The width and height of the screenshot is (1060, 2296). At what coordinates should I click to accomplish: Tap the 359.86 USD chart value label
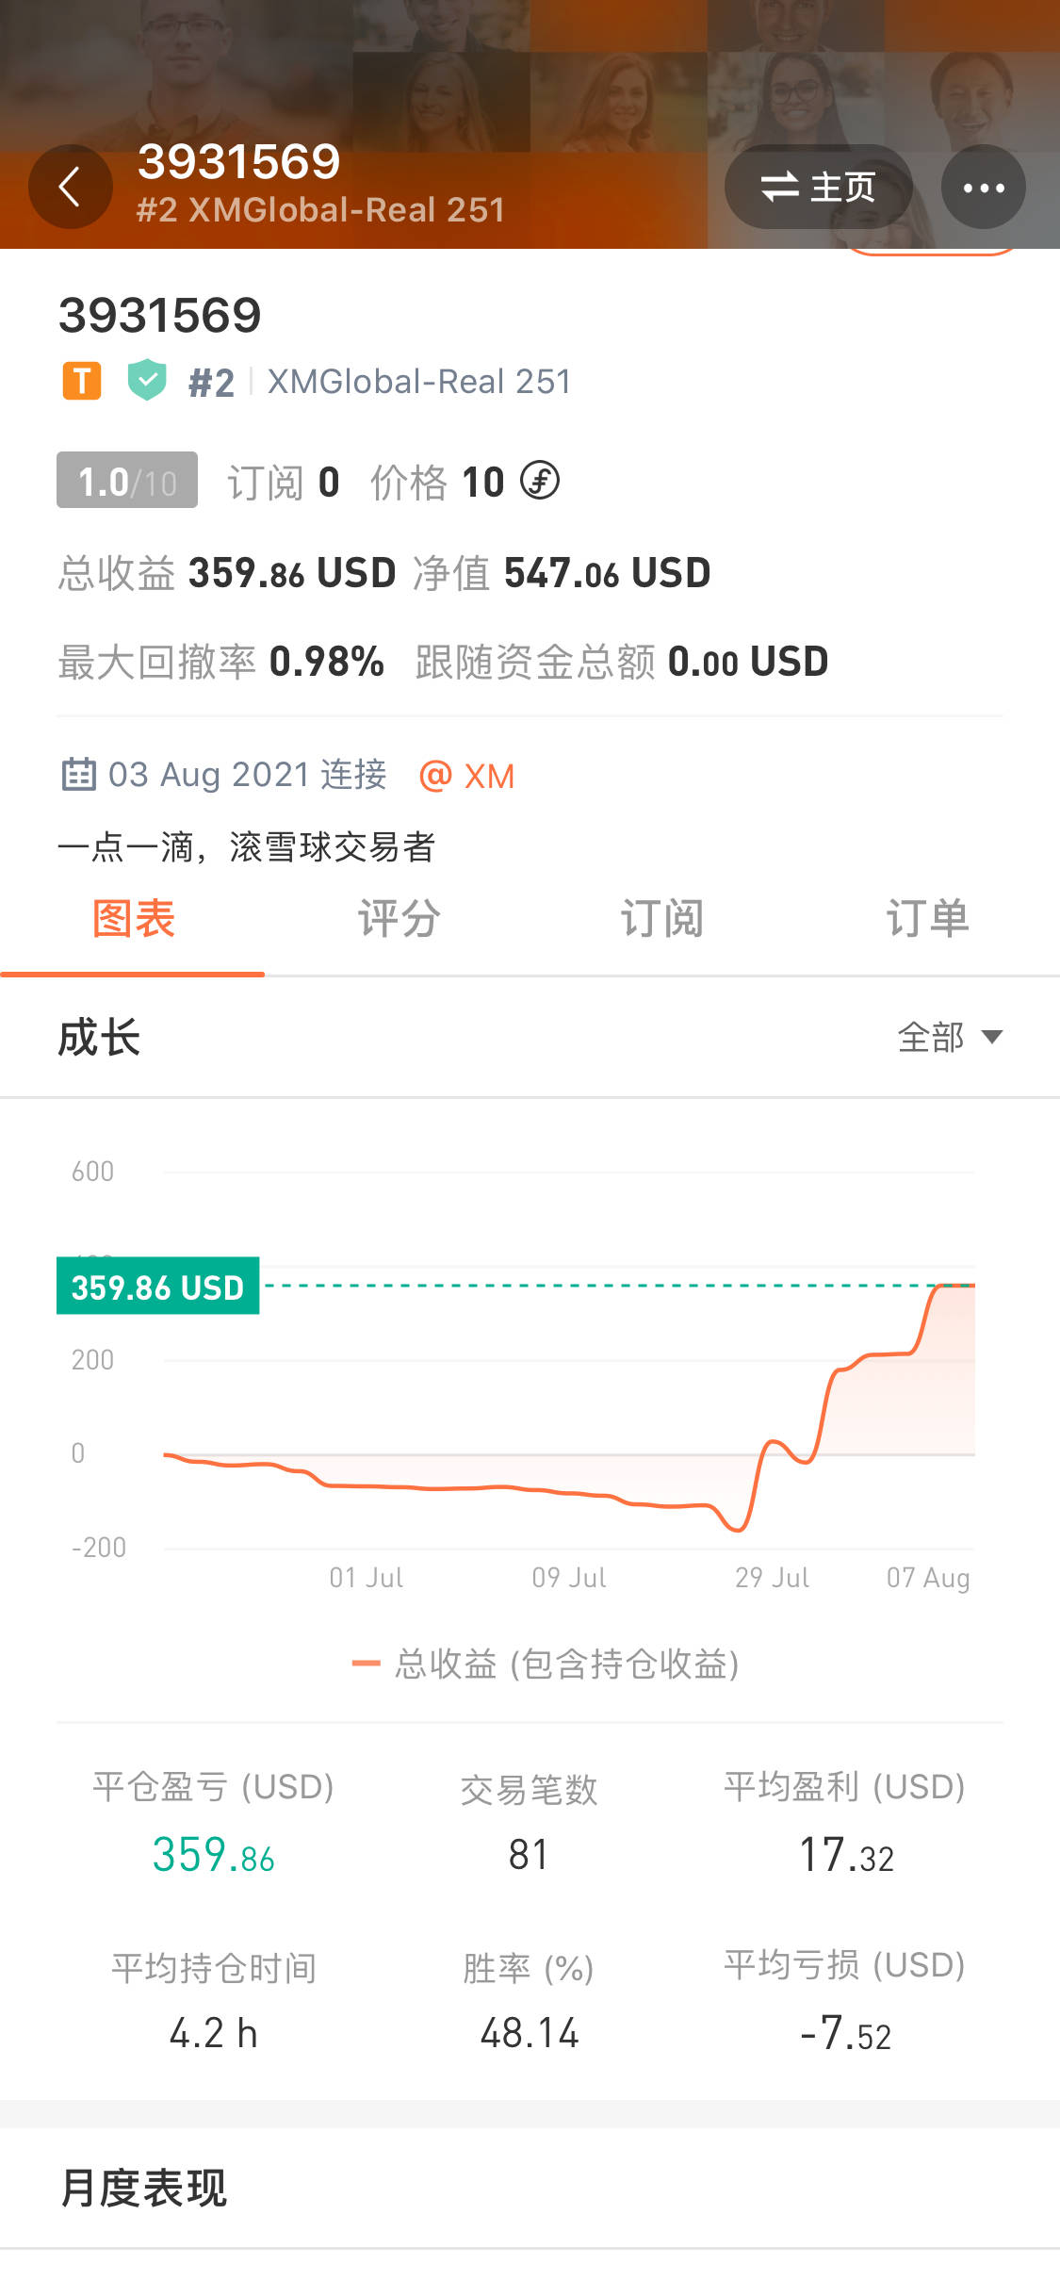click(x=158, y=1287)
